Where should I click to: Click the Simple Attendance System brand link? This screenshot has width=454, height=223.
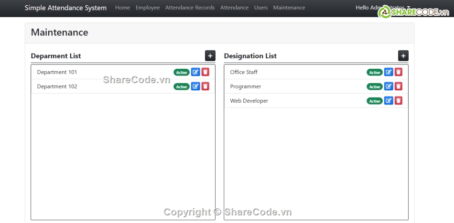[x=65, y=8]
